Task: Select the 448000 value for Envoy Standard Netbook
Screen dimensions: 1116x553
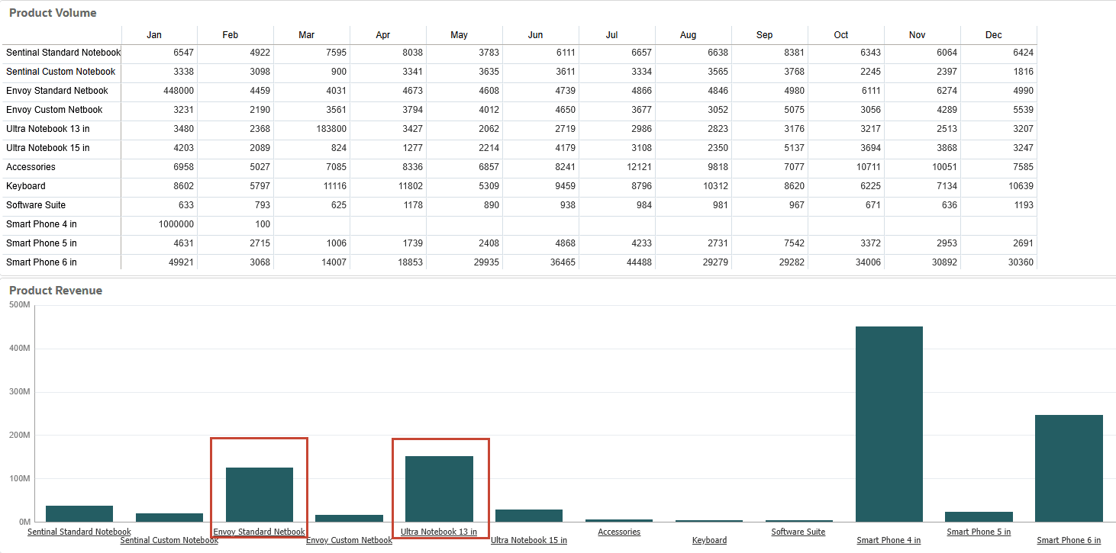Action: (179, 91)
